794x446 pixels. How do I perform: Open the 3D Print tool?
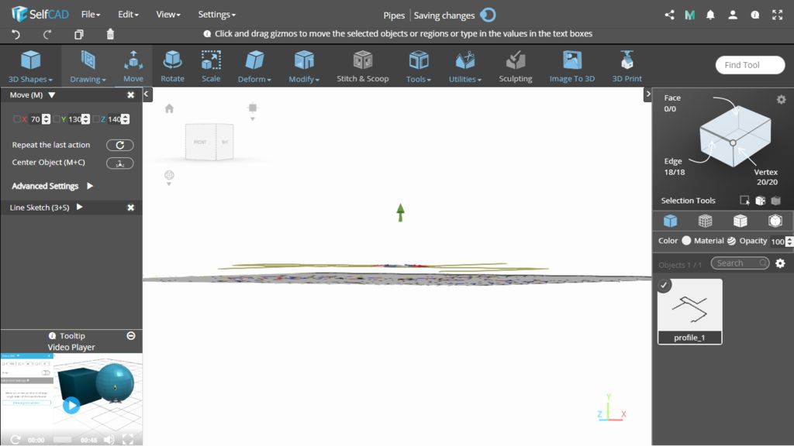pos(627,67)
